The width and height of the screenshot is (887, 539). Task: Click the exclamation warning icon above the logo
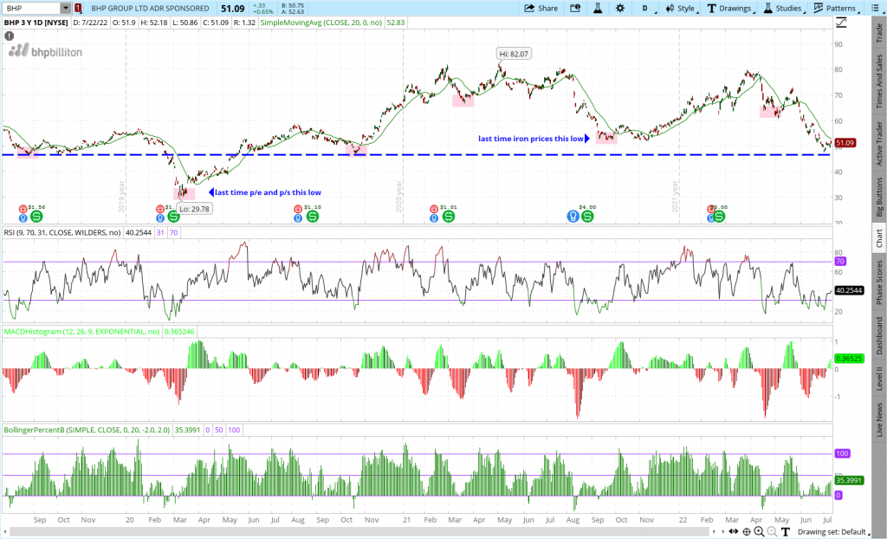point(9,36)
